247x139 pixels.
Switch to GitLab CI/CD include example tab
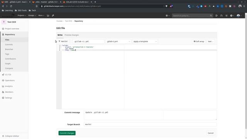pos(77,2)
